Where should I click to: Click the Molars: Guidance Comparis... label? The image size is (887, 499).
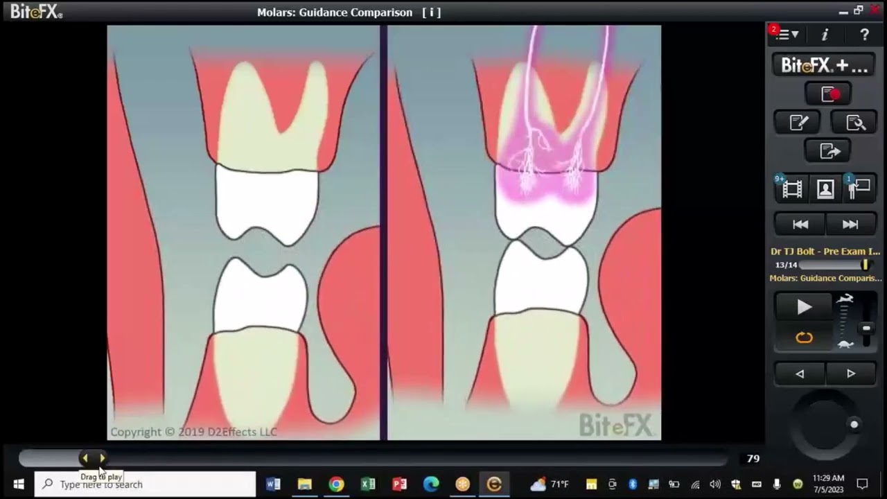[x=825, y=278]
